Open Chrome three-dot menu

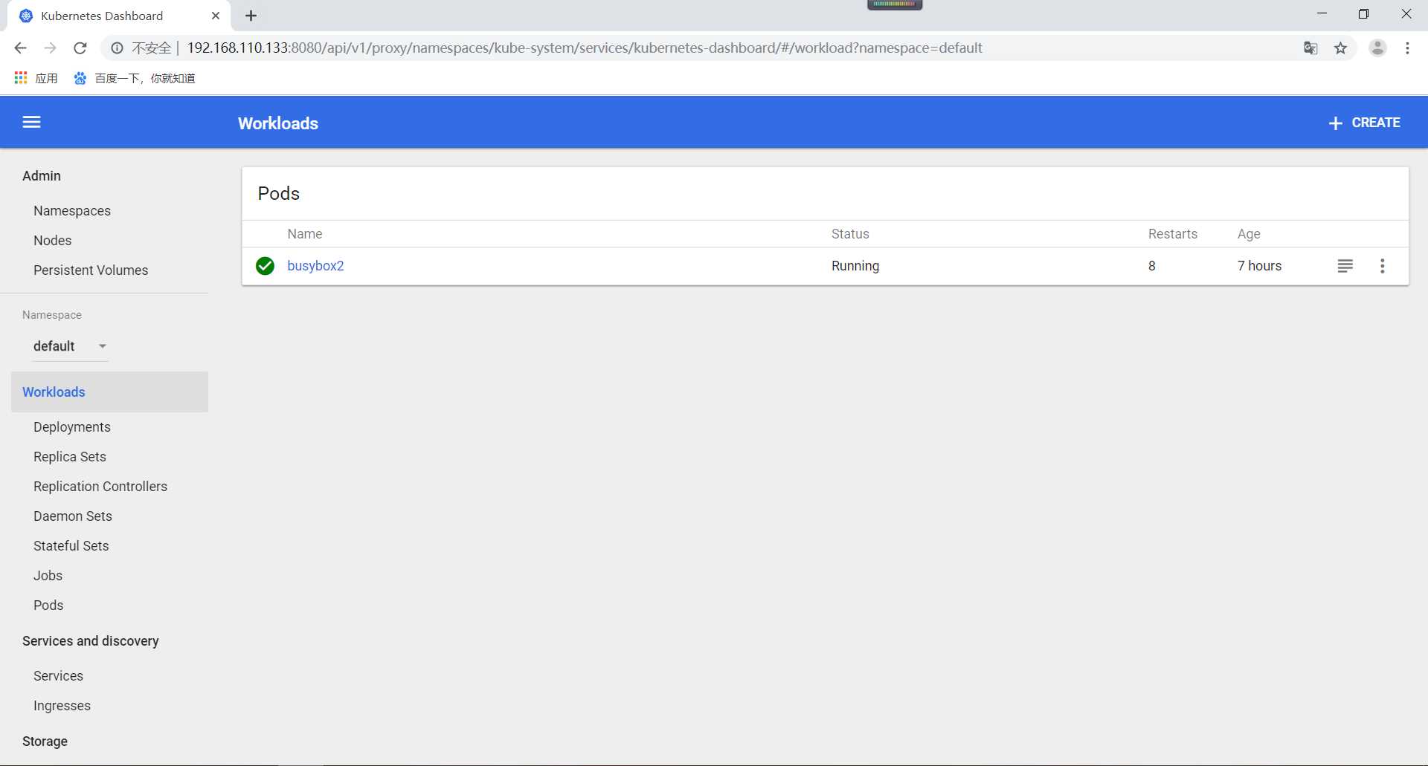(1407, 48)
